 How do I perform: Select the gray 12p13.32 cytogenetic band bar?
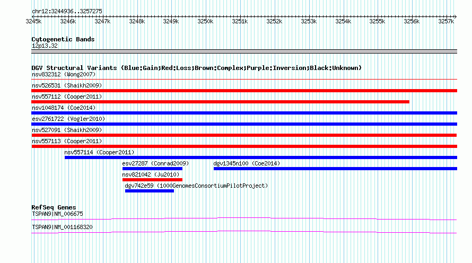pos(244,51)
